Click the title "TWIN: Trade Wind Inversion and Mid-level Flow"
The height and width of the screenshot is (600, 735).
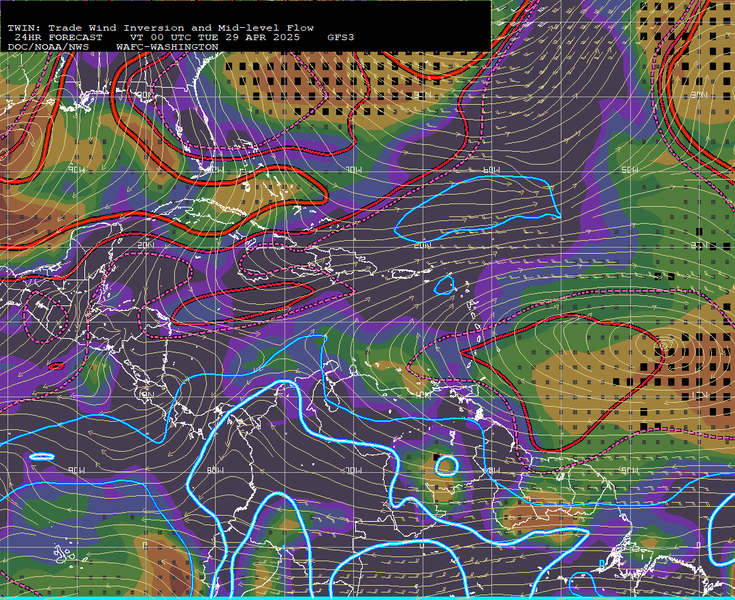click(x=161, y=28)
